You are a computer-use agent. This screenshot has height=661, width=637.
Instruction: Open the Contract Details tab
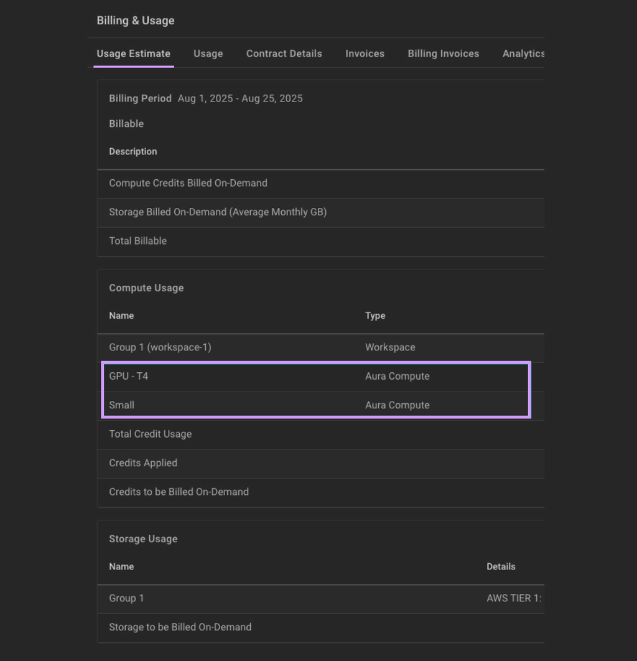pos(284,54)
